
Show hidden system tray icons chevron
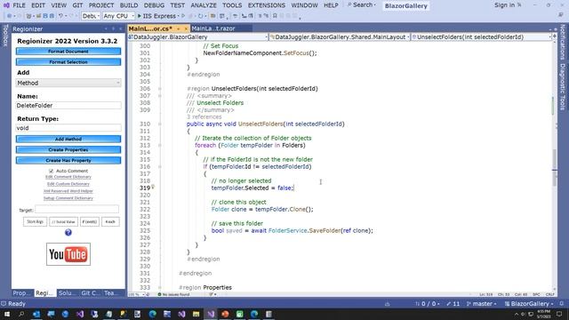pos(516,314)
